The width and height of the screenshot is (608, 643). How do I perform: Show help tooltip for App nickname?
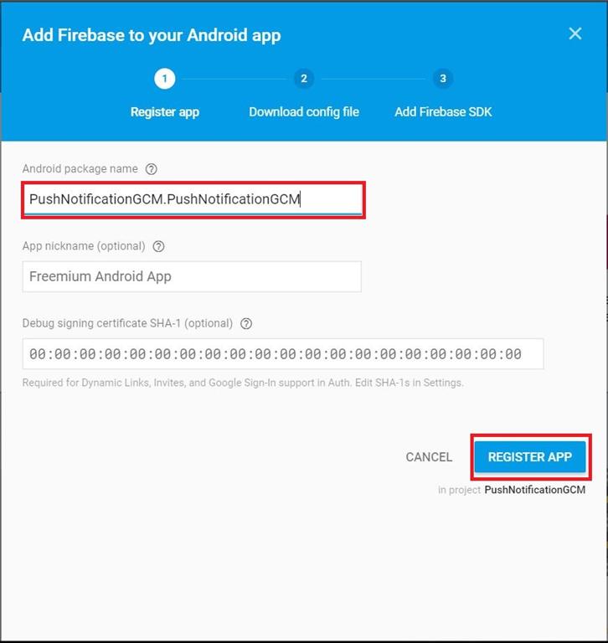pyautogui.click(x=159, y=246)
